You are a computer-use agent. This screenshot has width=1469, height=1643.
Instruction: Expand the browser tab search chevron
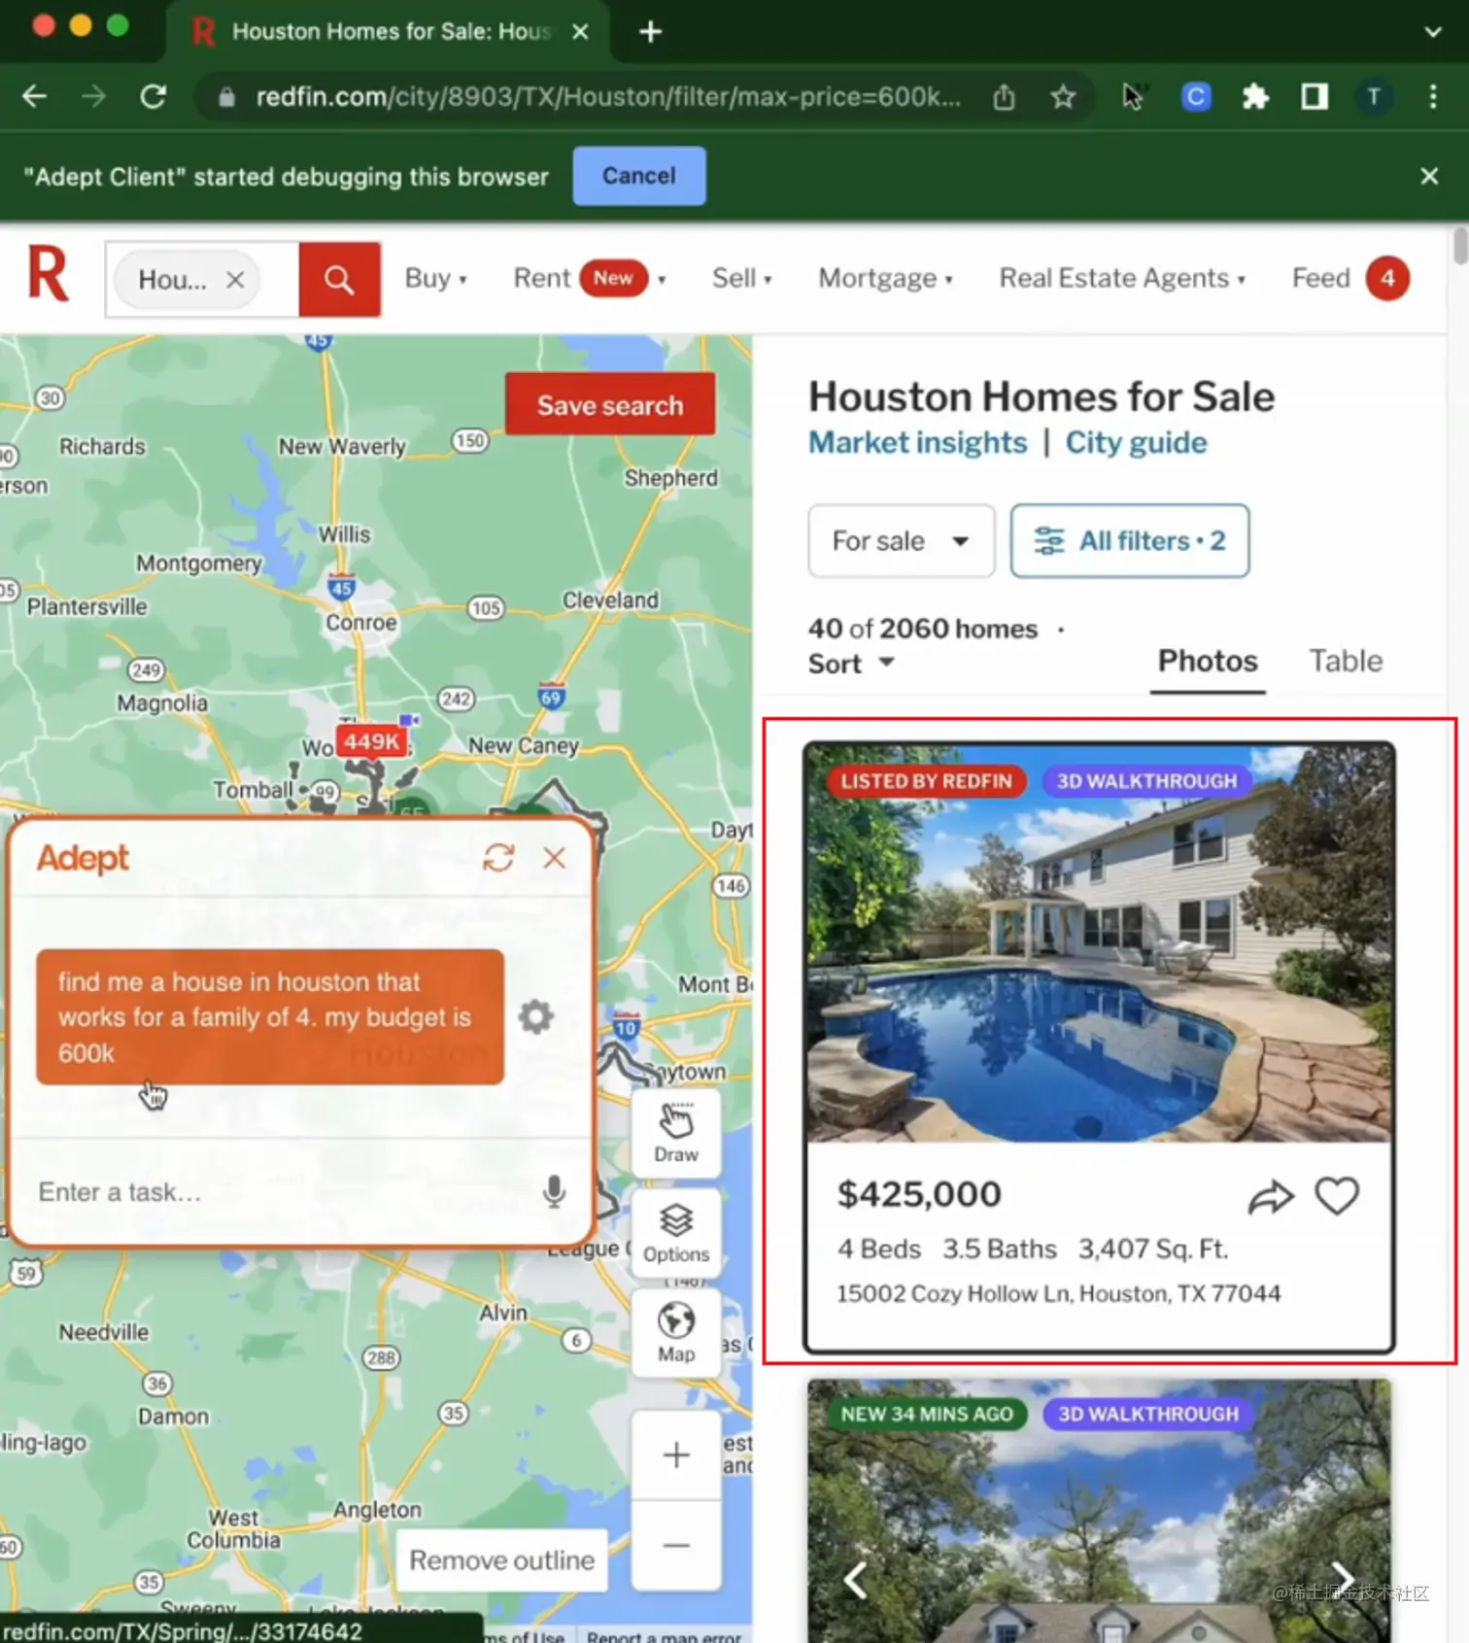coord(1433,31)
